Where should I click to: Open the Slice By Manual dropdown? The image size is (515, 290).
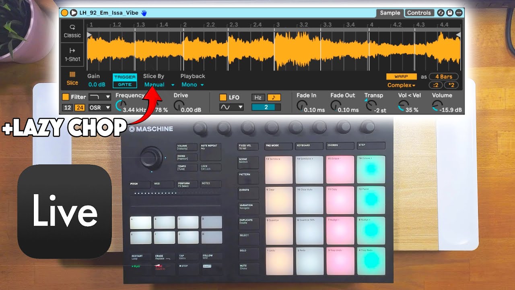point(159,85)
